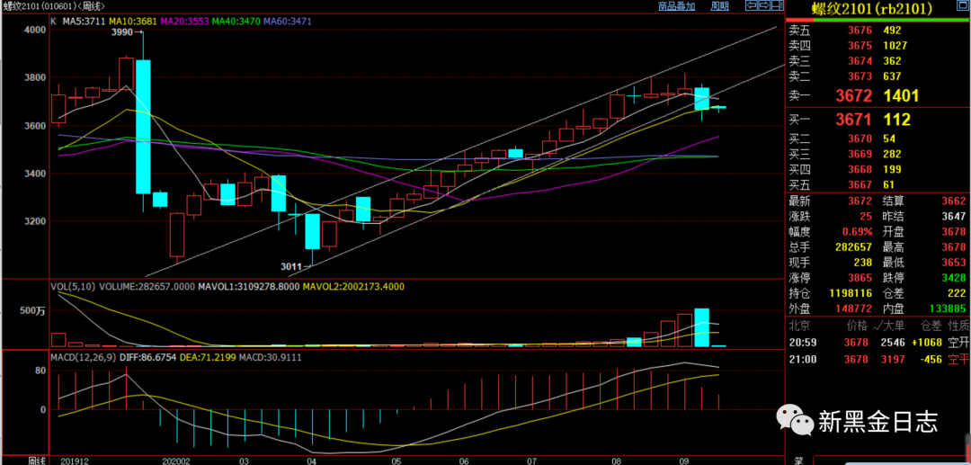Click the 买二 price 3670
The image size is (971, 465).
click(x=861, y=139)
